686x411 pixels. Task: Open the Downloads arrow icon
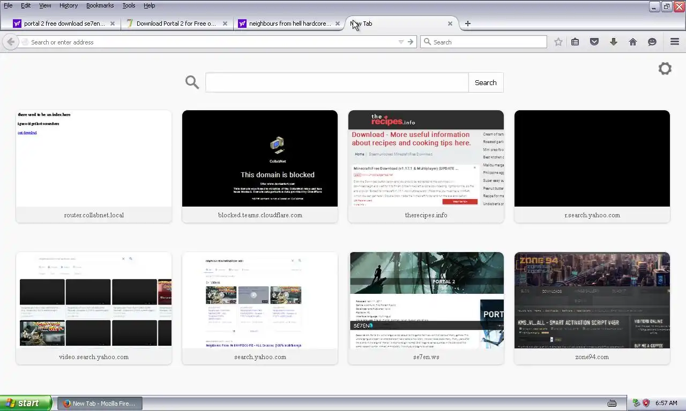614,42
